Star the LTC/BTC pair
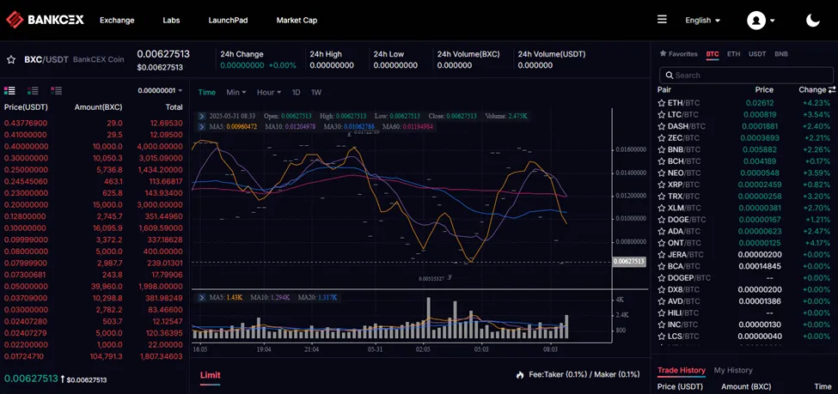This screenshot has height=394, width=838. [x=662, y=115]
